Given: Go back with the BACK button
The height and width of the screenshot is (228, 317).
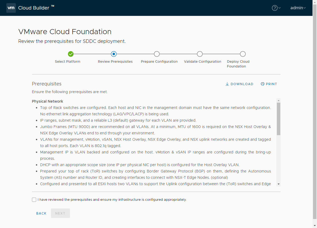Looking at the screenshot, I should pyautogui.click(x=41, y=213).
